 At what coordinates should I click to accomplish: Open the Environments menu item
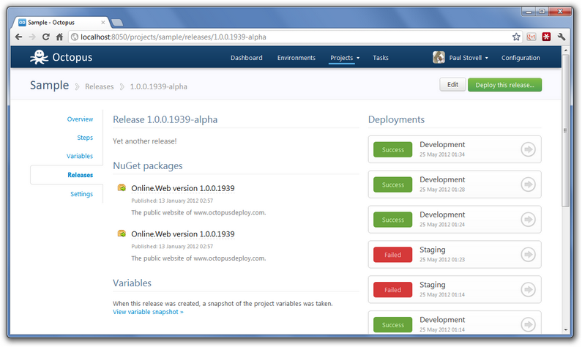tap(296, 58)
